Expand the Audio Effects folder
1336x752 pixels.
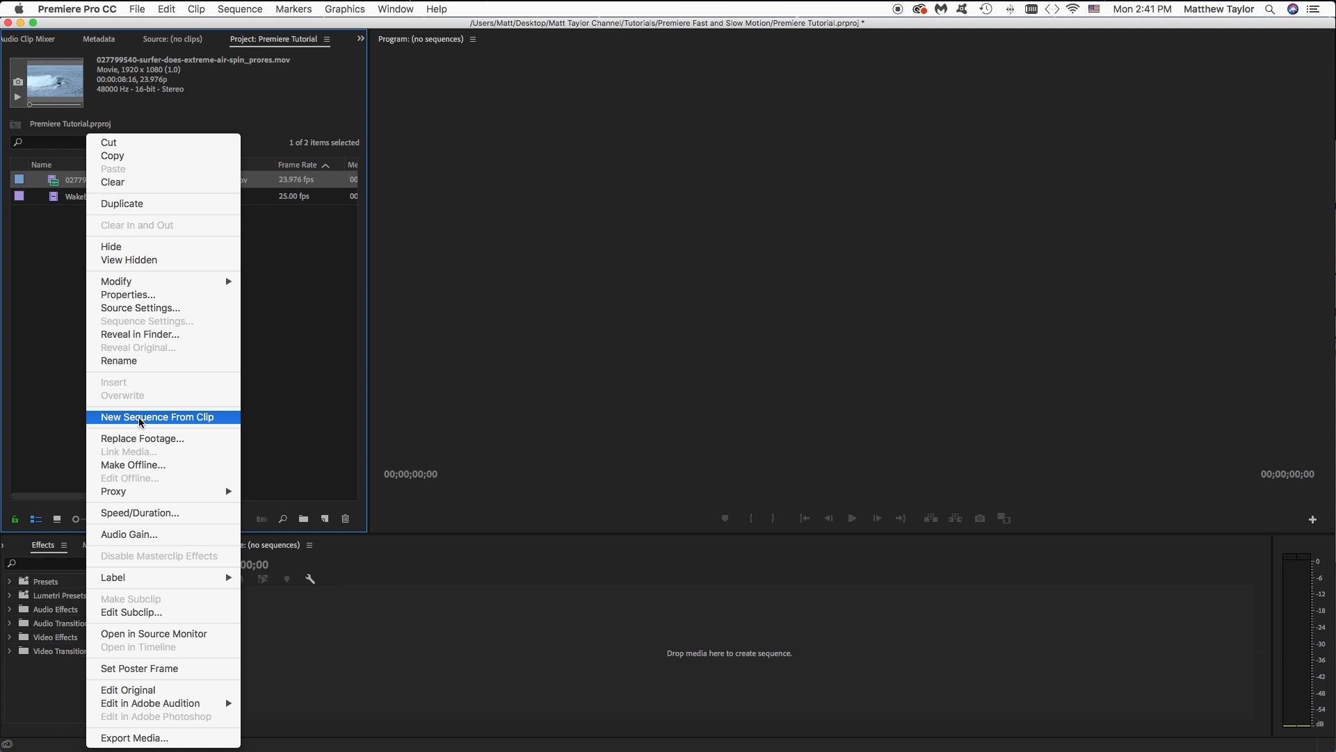pyautogui.click(x=9, y=609)
